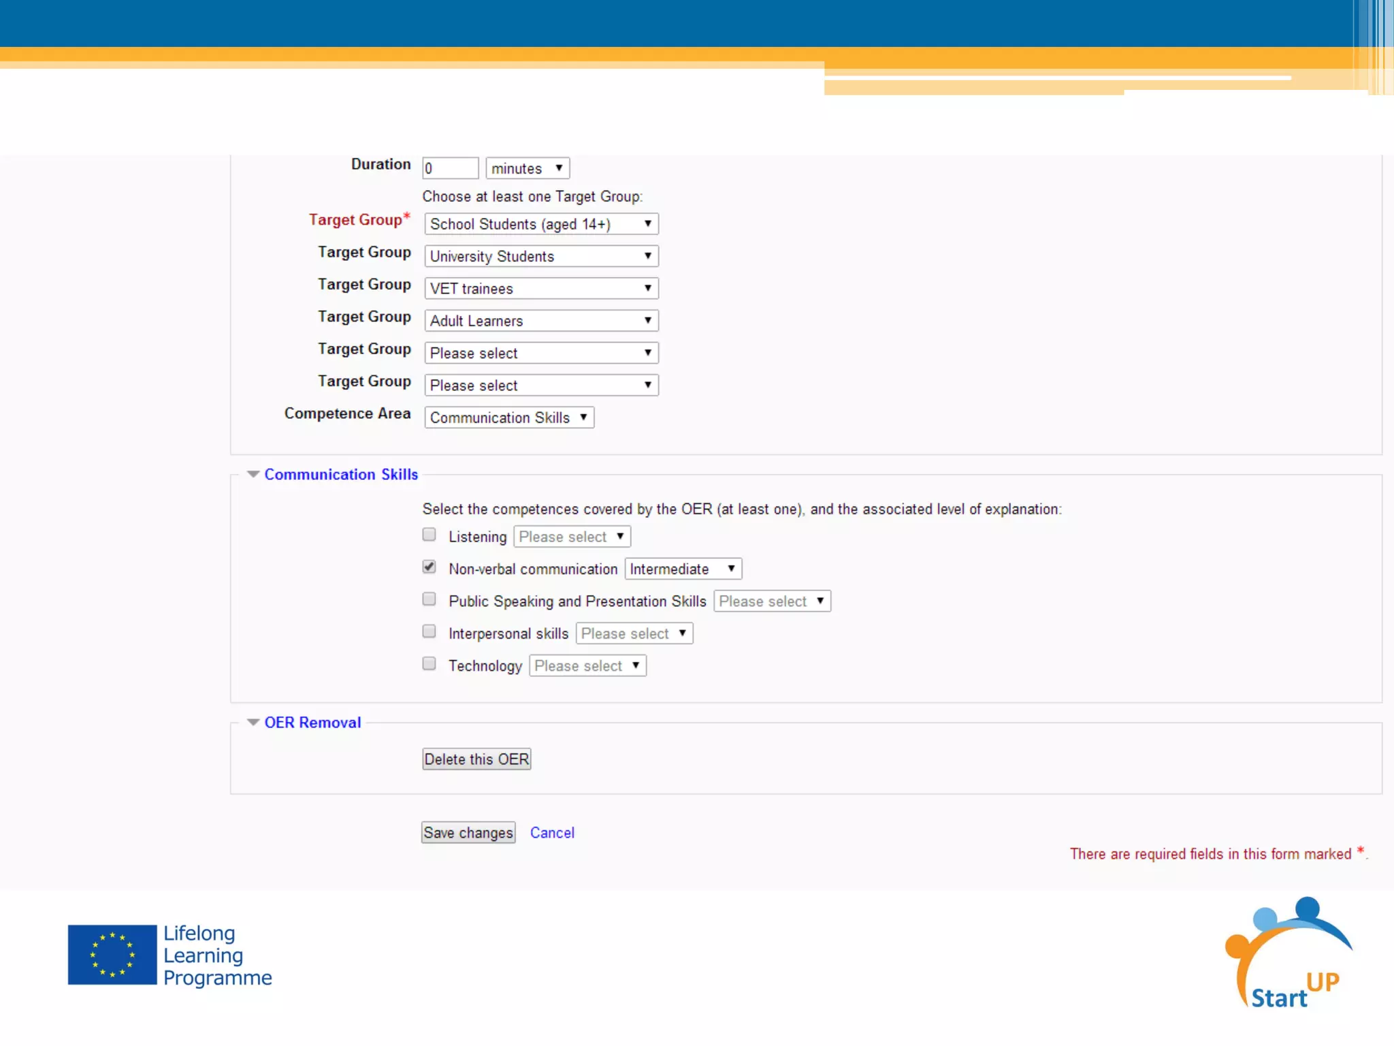Open the University Students dropdown
The height and width of the screenshot is (1046, 1394).
541,256
